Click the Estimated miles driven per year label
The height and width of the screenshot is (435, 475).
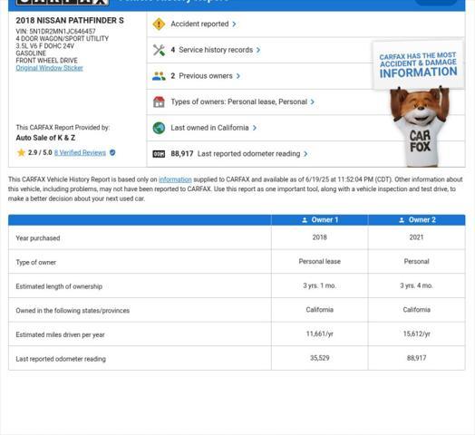[x=61, y=334]
